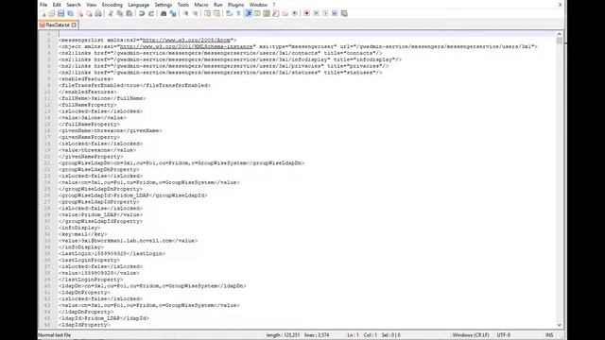
Task: Cut selection with the scissors icon
Action: coord(111,13)
